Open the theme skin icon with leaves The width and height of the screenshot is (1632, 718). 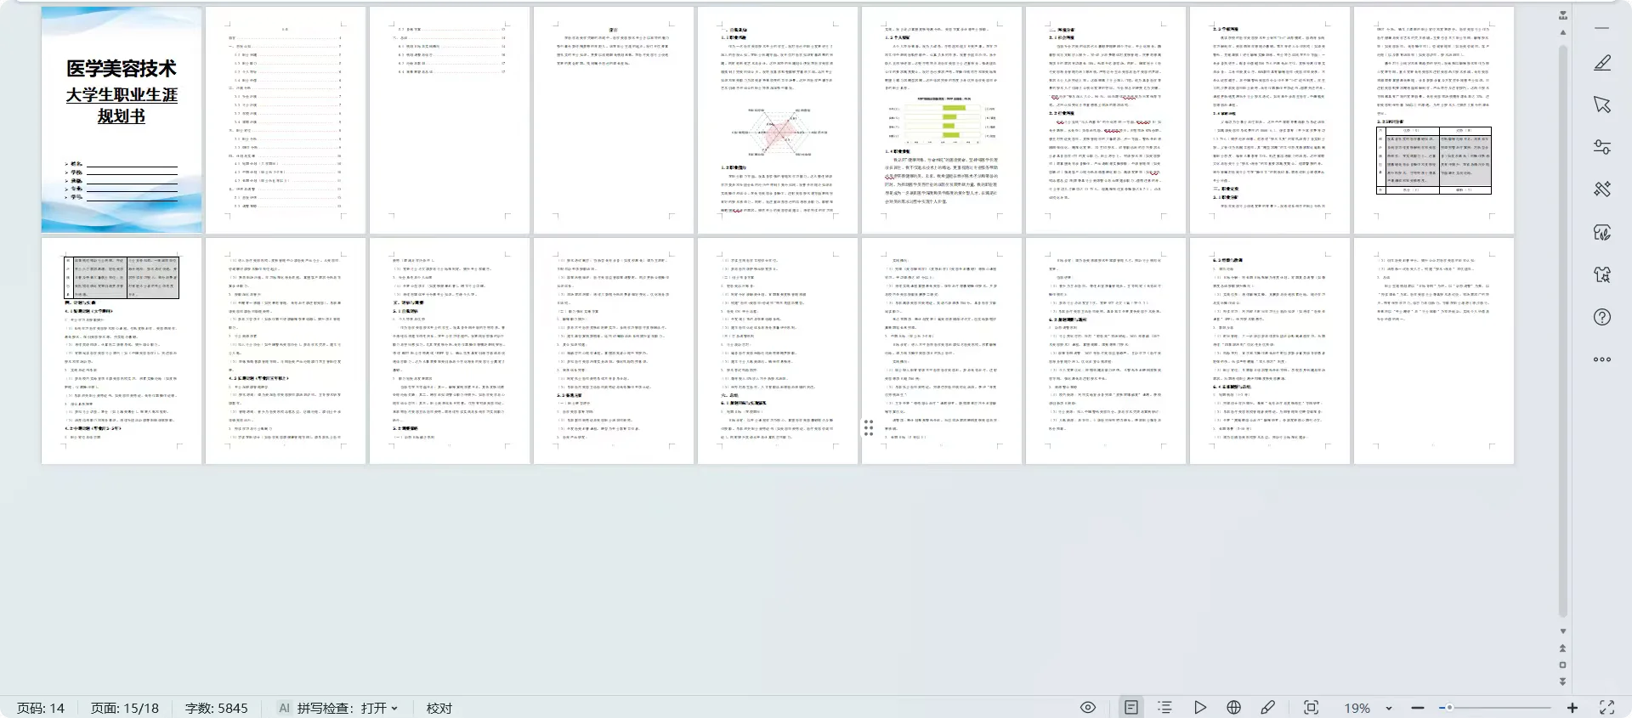tap(1601, 232)
